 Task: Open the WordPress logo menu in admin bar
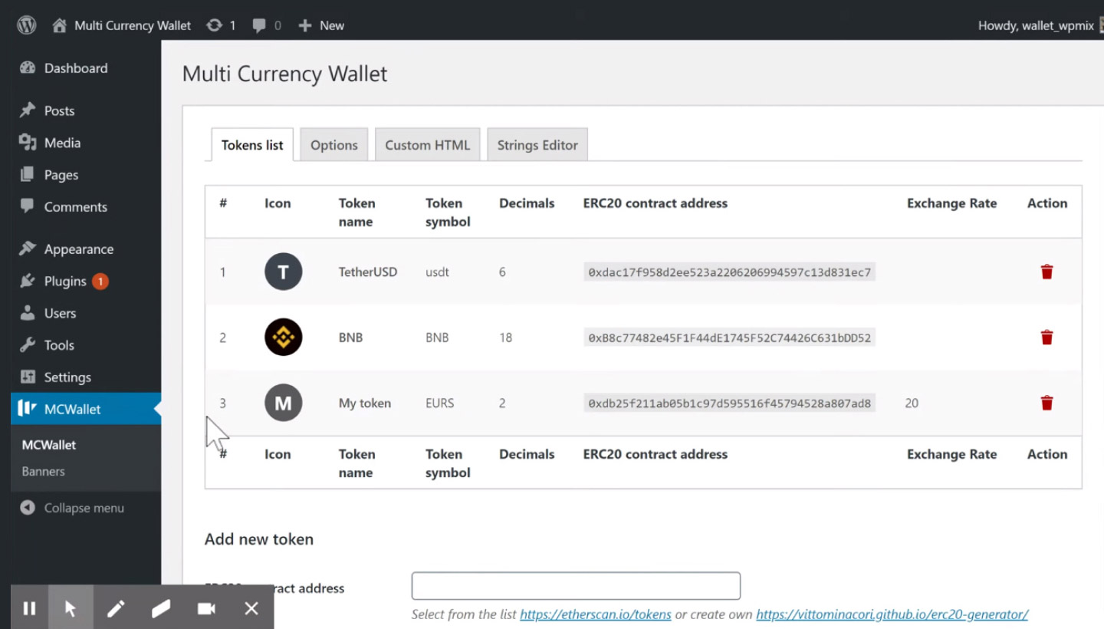(25, 24)
